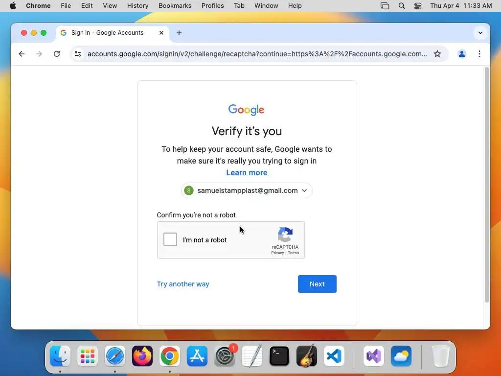The image size is (501, 376).
Task: Open the Chrome profile avatar icon
Action: point(462,54)
